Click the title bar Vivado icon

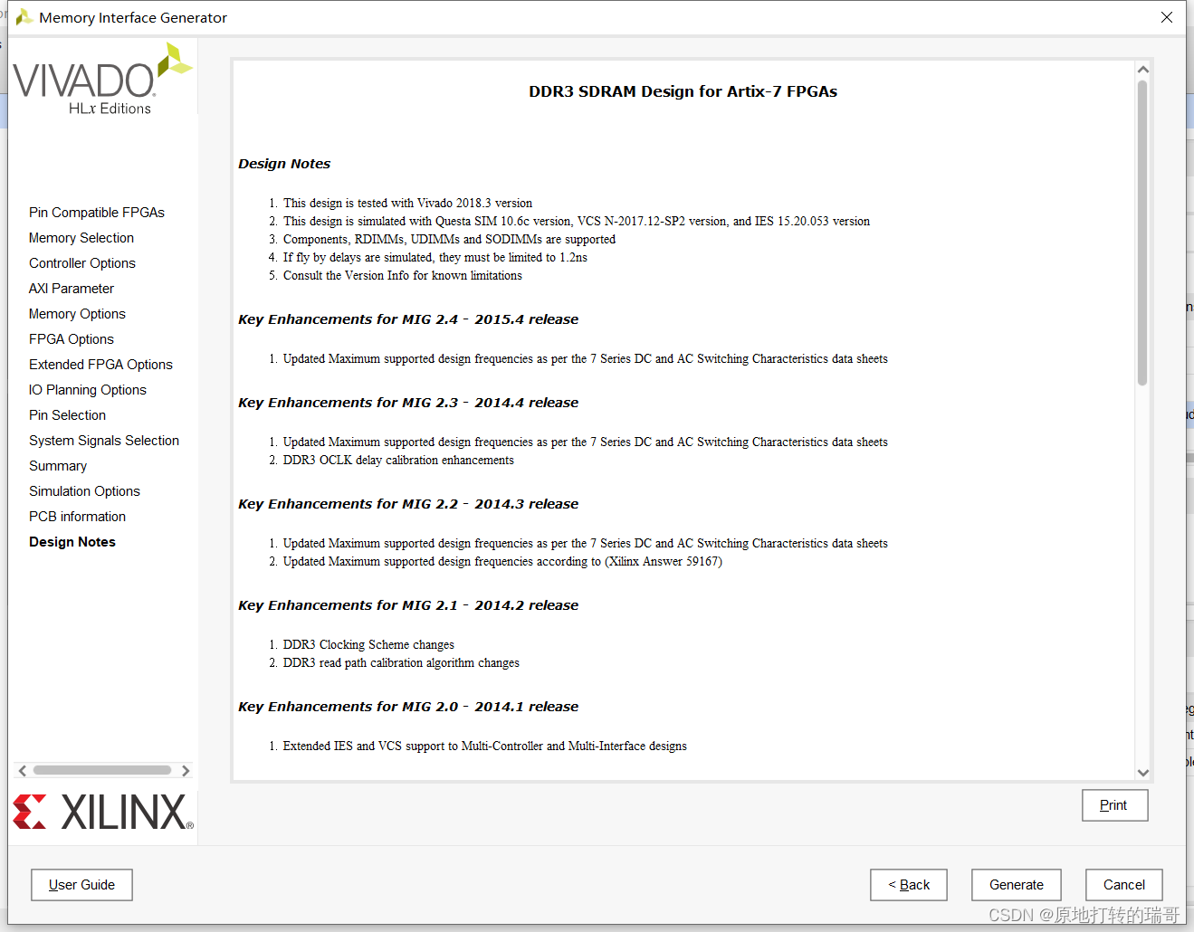coord(24,17)
